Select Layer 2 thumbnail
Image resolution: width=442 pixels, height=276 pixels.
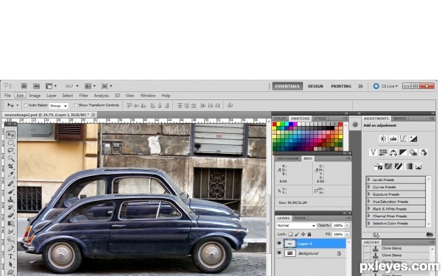pyautogui.click(x=290, y=244)
